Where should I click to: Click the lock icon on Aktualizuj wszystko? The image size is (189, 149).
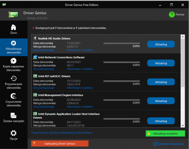click(149, 133)
